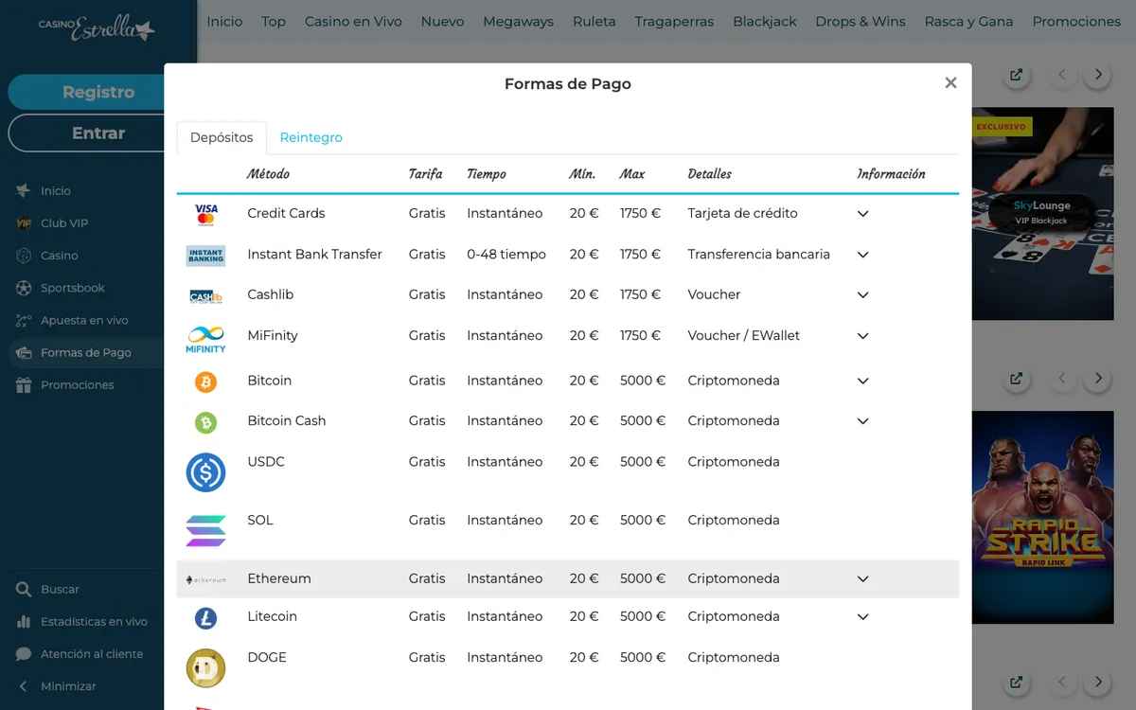This screenshot has height=710, width=1136.
Task: Click the Formas de Pago sidebar icon
Action: [x=24, y=352]
